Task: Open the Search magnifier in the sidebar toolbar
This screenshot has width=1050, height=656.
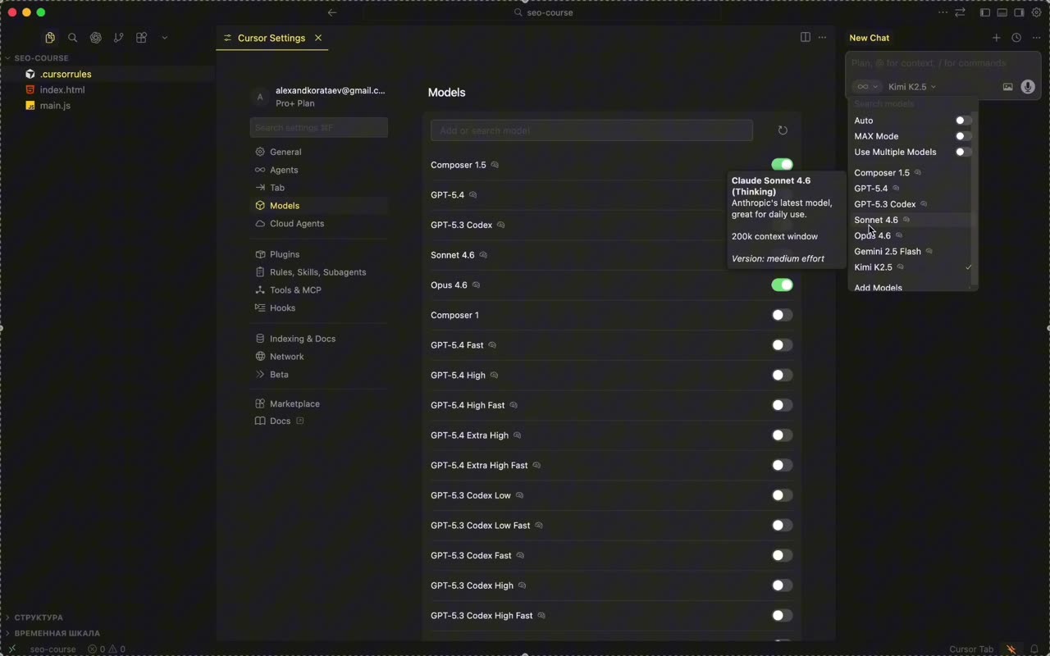Action: [x=73, y=38]
